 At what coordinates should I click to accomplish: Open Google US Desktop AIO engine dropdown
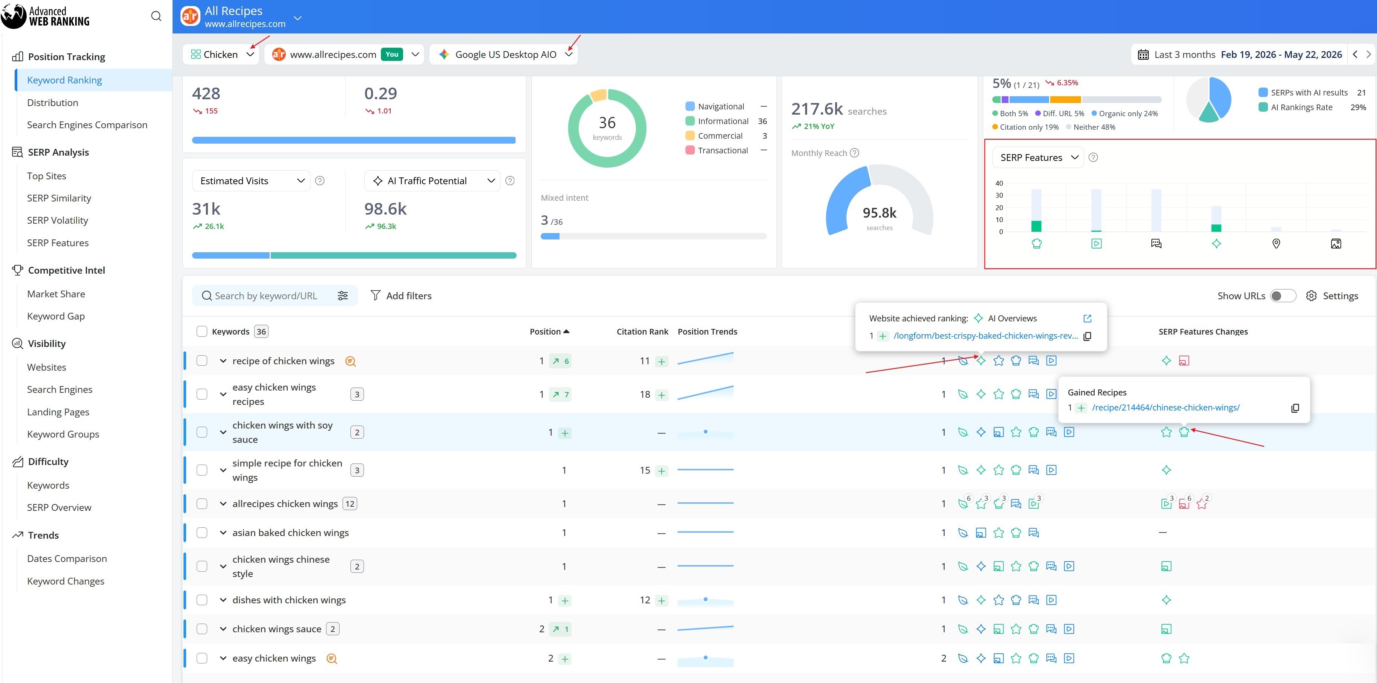coord(503,54)
